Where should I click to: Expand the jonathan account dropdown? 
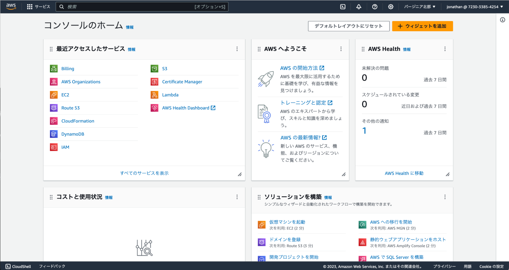[475, 7]
